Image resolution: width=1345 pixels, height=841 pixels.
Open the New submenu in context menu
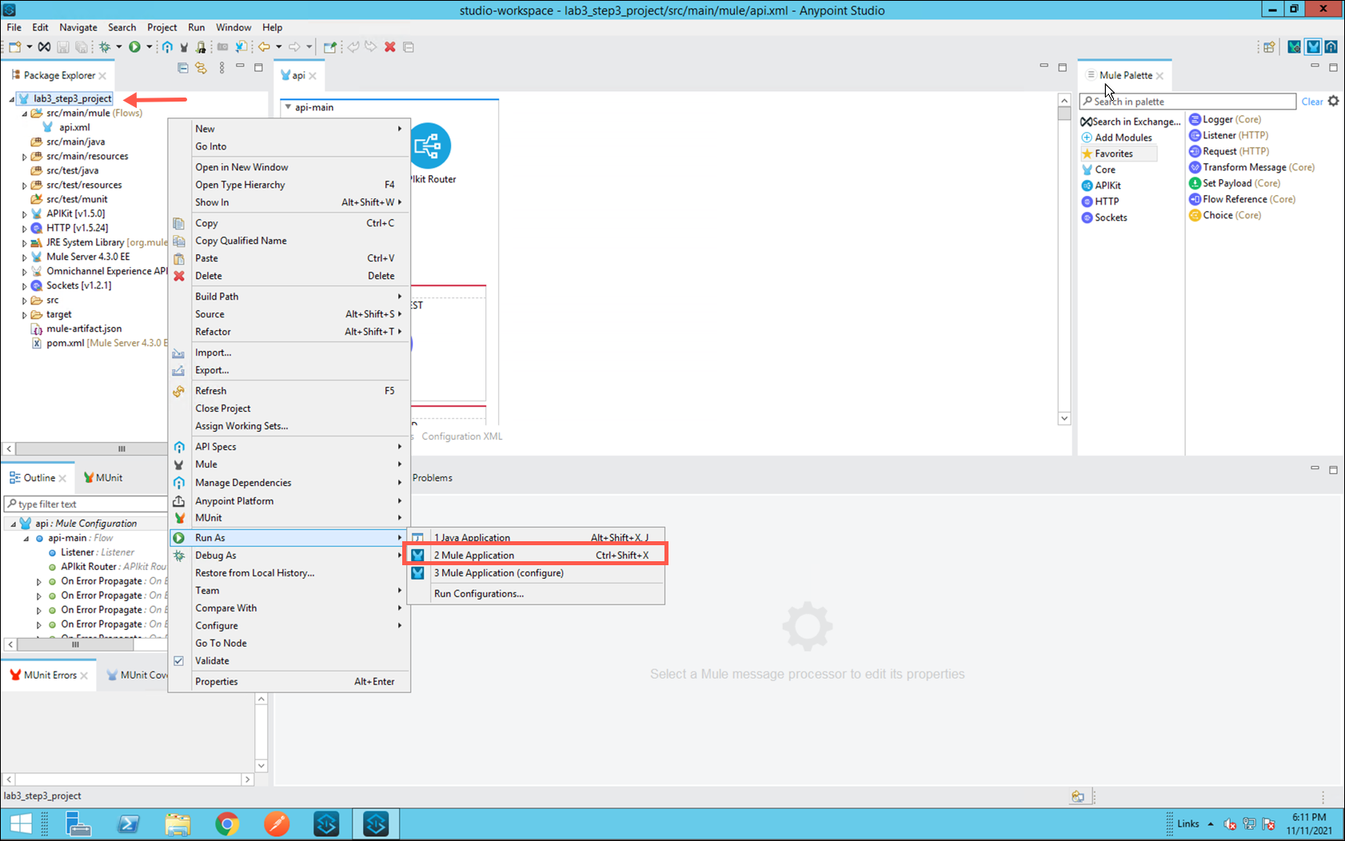pos(289,129)
